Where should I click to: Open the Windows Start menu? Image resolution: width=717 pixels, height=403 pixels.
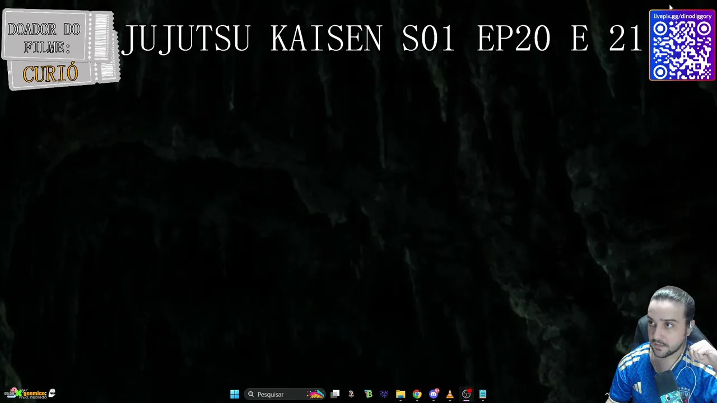[x=235, y=395]
